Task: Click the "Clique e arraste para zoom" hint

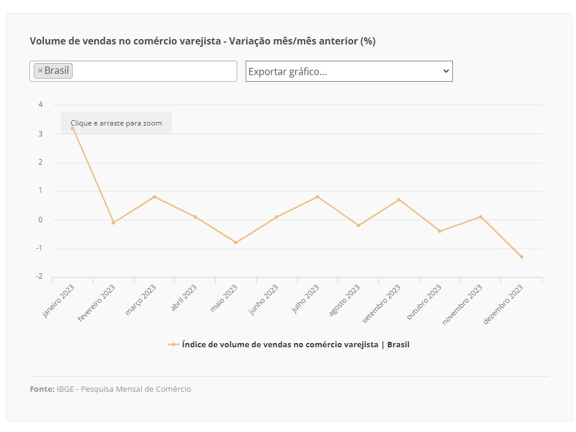Action: 116,123
